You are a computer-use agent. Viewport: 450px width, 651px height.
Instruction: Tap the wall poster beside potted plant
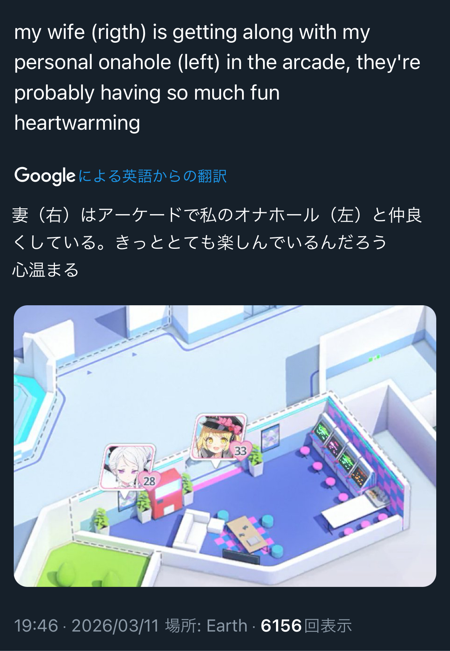pos(270,436)
